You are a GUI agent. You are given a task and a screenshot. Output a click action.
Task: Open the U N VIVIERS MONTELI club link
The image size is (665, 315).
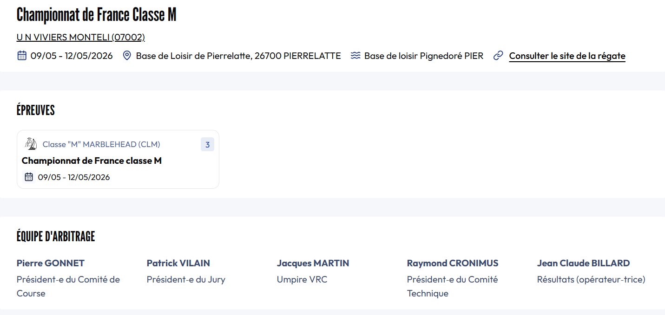point(81,37)
